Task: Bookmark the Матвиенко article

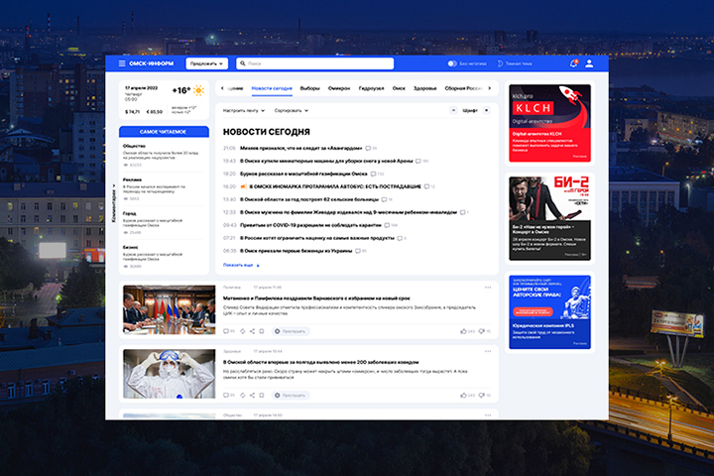Action: click(262, 331)
